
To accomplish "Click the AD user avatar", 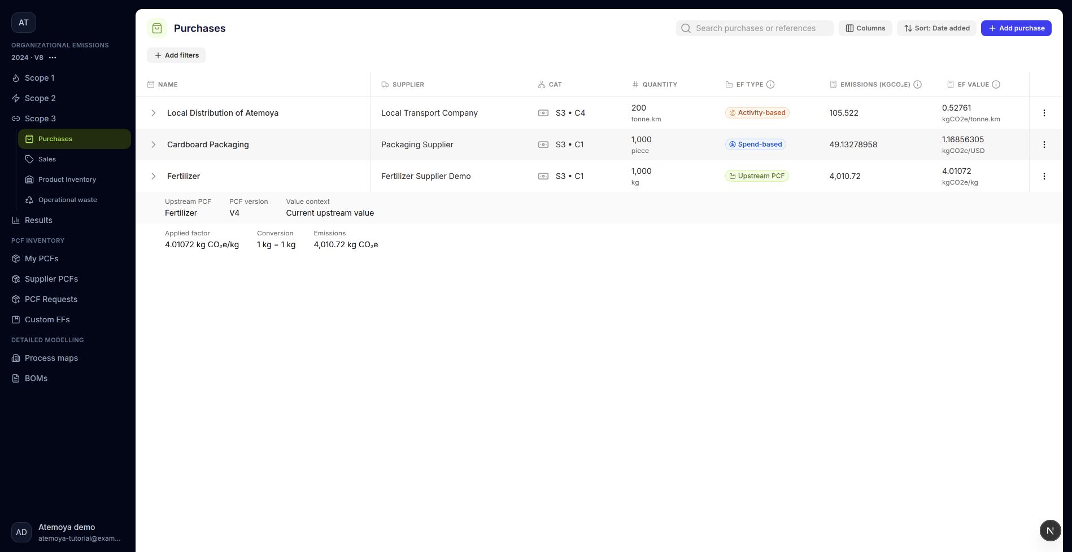I will (21, 532).
